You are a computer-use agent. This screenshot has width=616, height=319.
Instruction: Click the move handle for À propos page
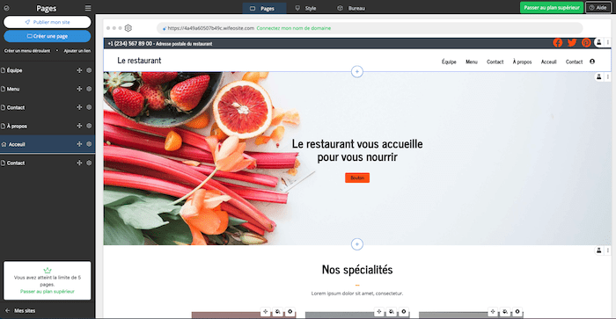pyautogui.click(x=79, y=126)
